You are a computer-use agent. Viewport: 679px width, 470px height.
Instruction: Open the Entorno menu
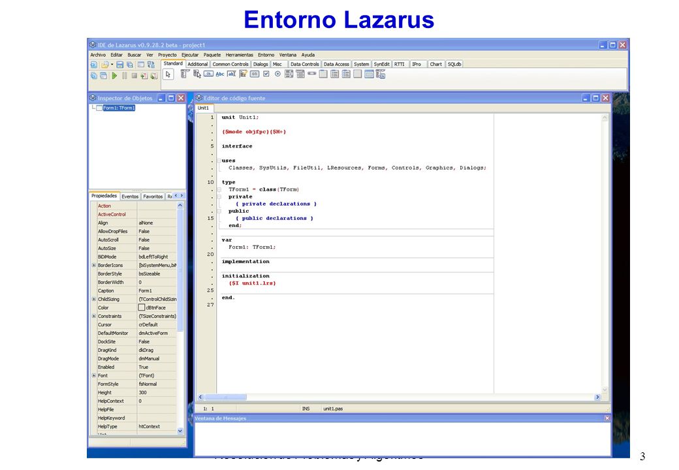266,55
